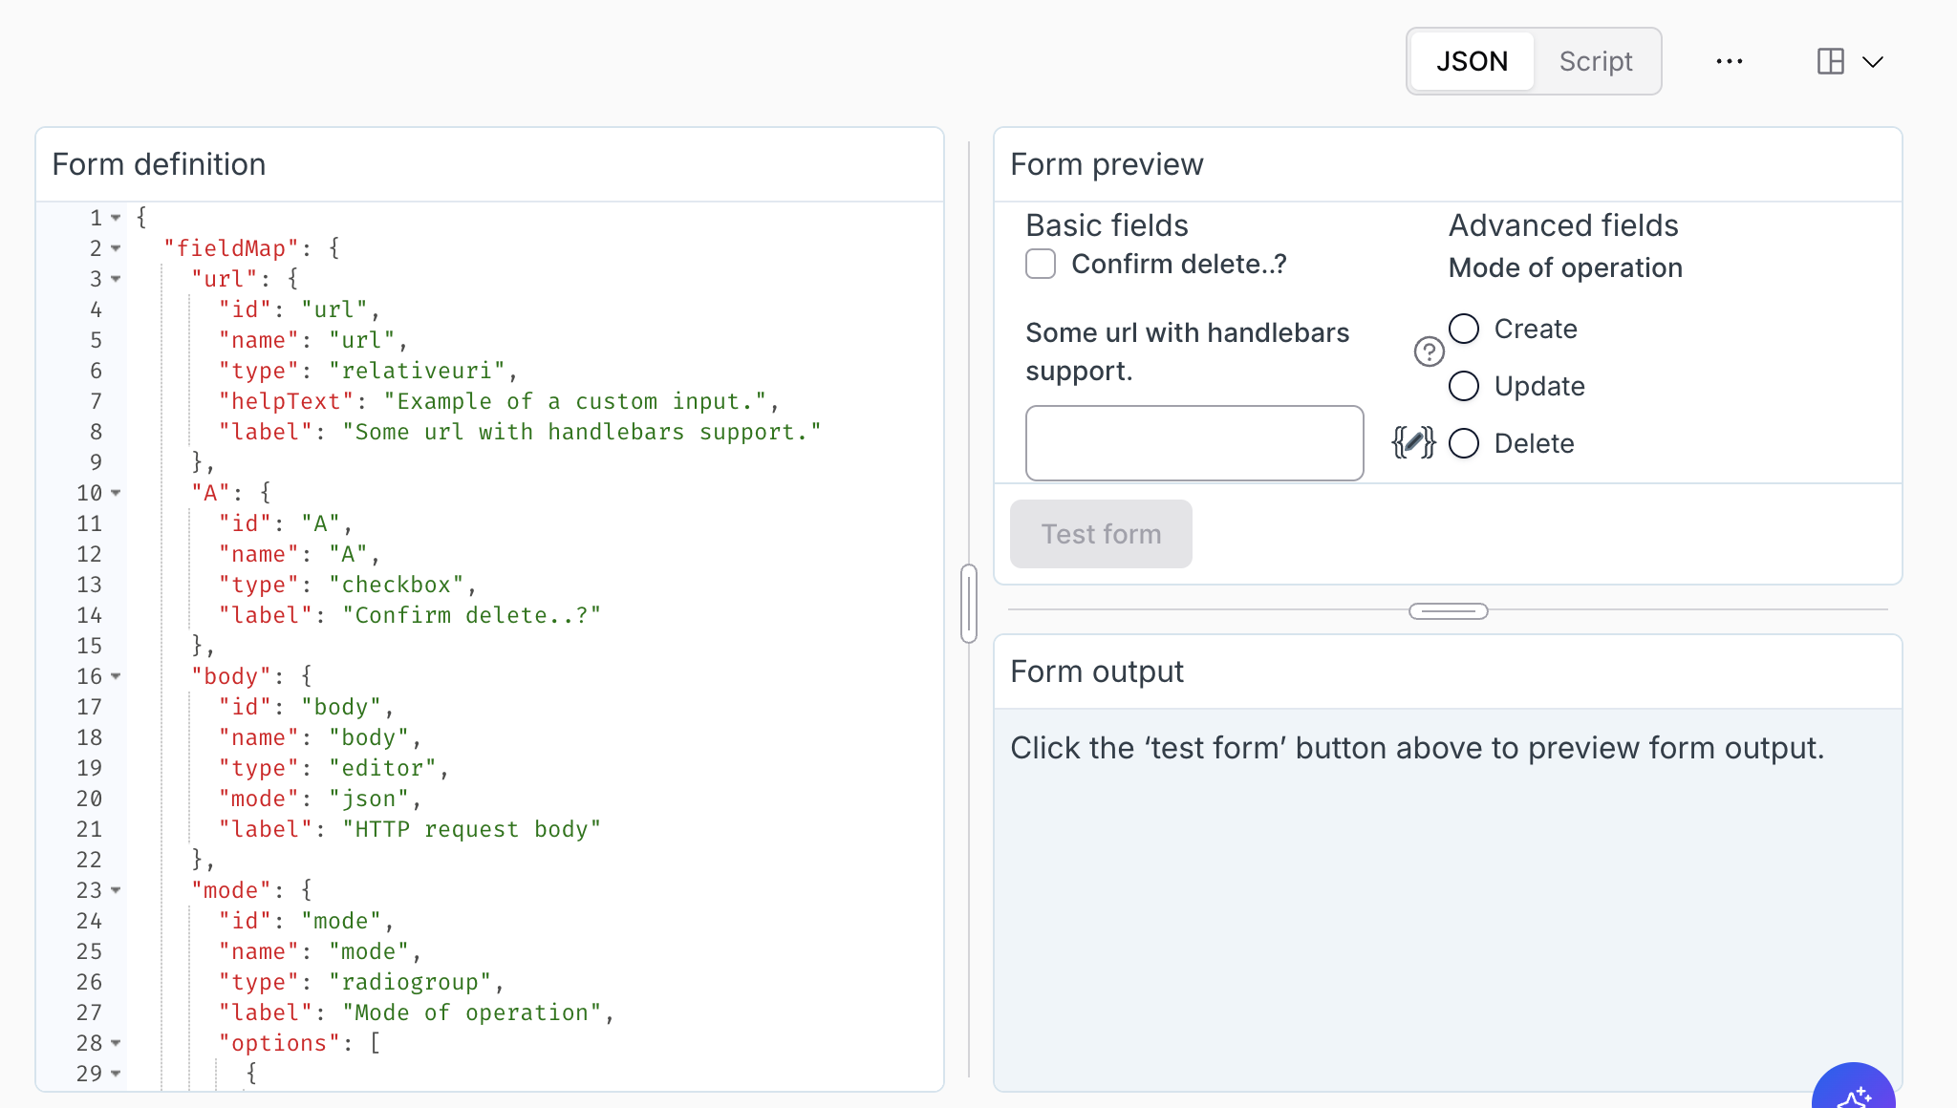The image size is (1957, 1108).
Task: Select the Delete radio option
Action: click(x=1464, y=443)
